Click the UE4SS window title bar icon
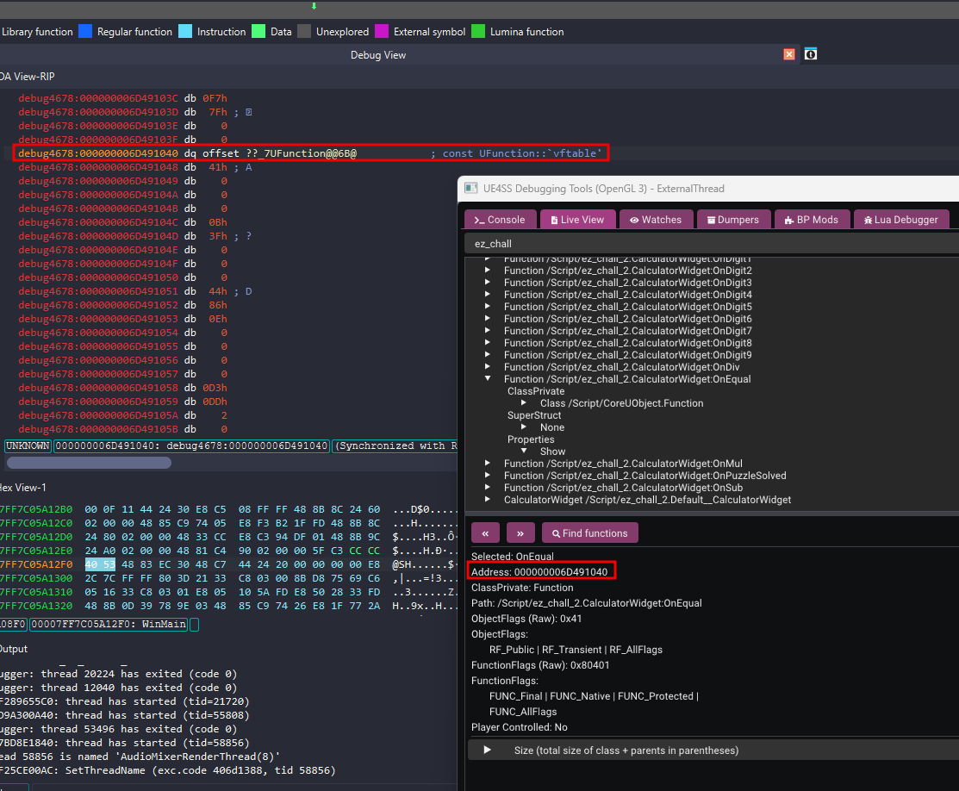Screen dimensions: 959x791 (x=470, y=188)
